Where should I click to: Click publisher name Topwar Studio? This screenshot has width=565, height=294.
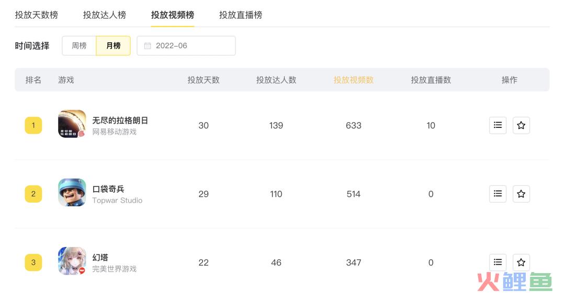click(x=117, y=201)
